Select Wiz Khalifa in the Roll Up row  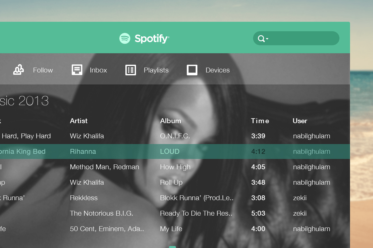tap(87, 182)
